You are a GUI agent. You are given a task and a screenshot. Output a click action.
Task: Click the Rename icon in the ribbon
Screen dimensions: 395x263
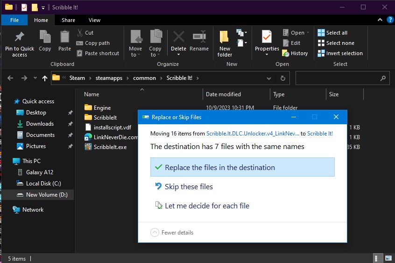point(199,37)
